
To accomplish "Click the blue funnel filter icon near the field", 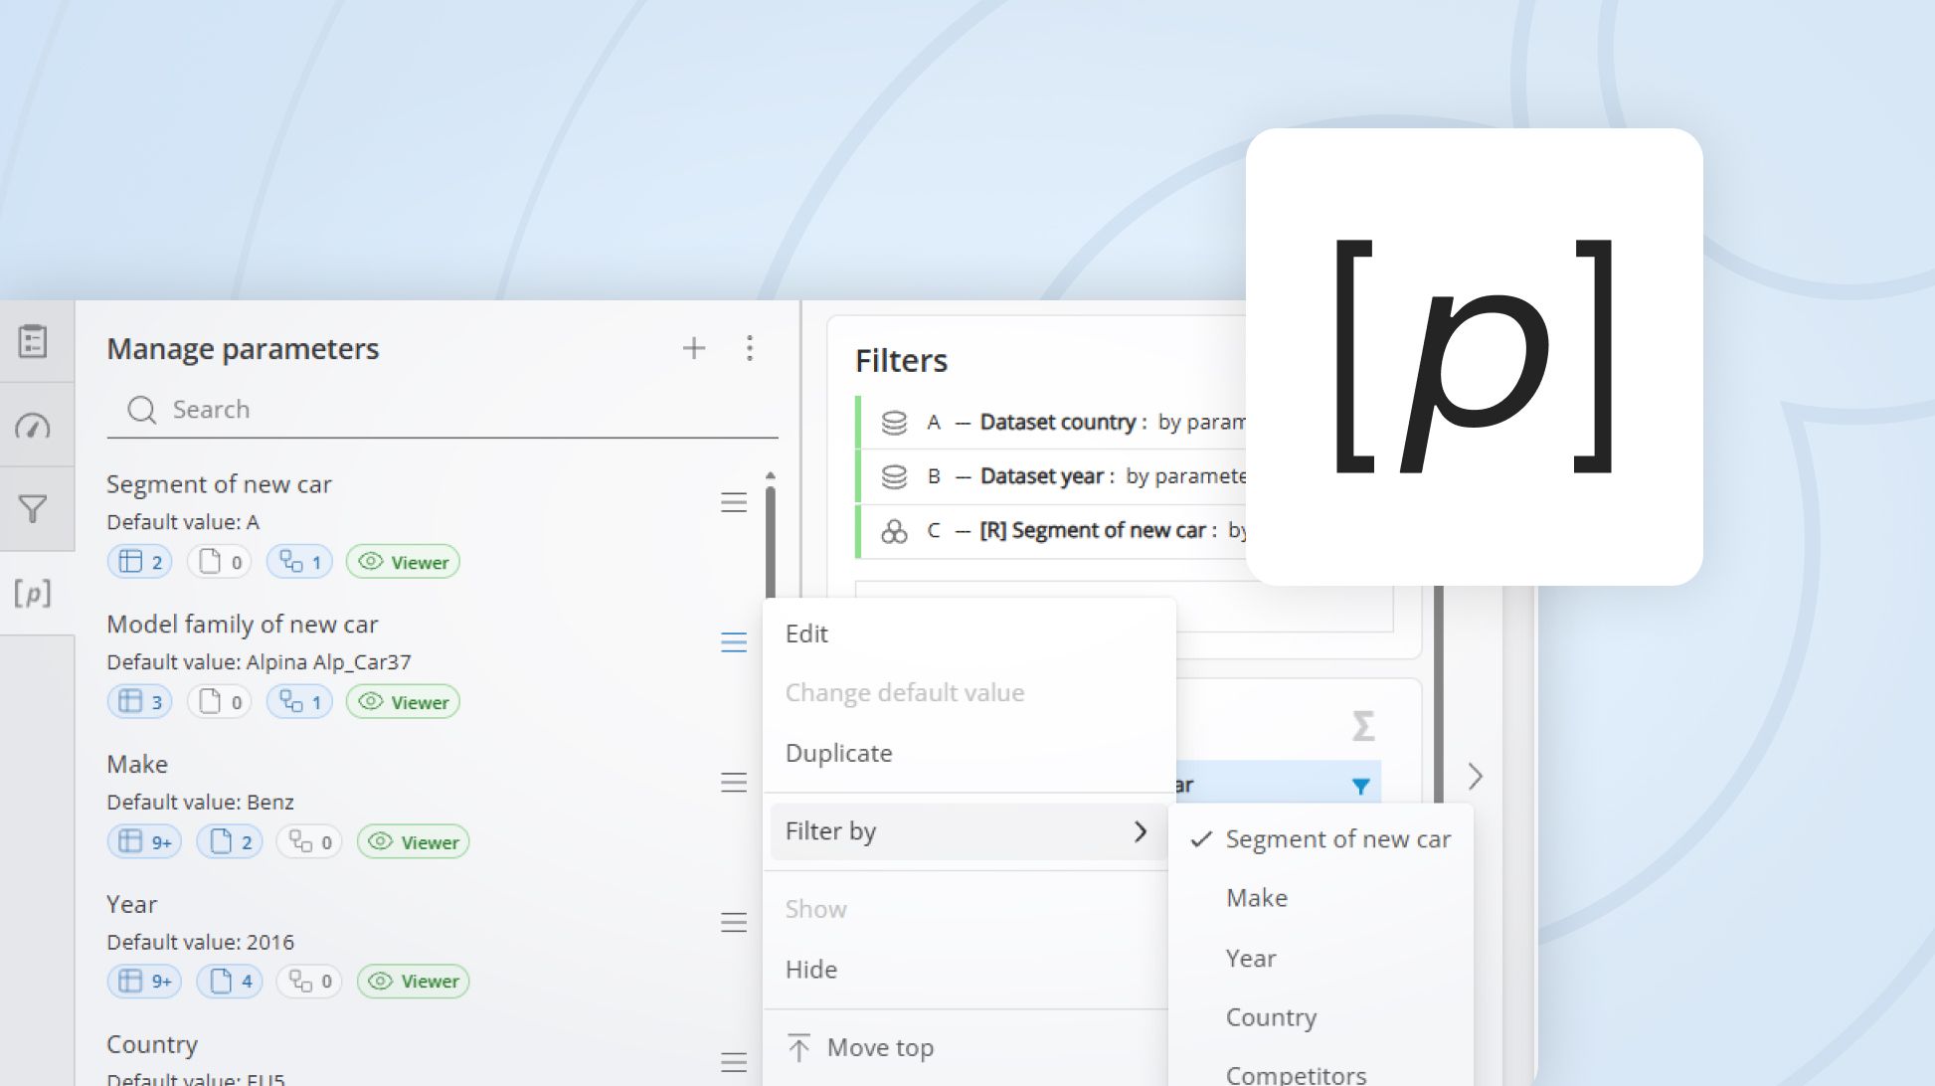I will (1361, 785).
